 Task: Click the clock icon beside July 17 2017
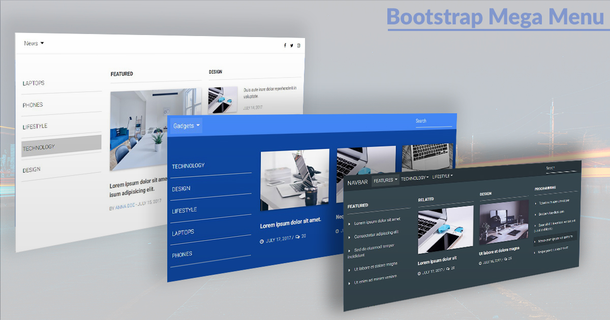coord(261,241)
